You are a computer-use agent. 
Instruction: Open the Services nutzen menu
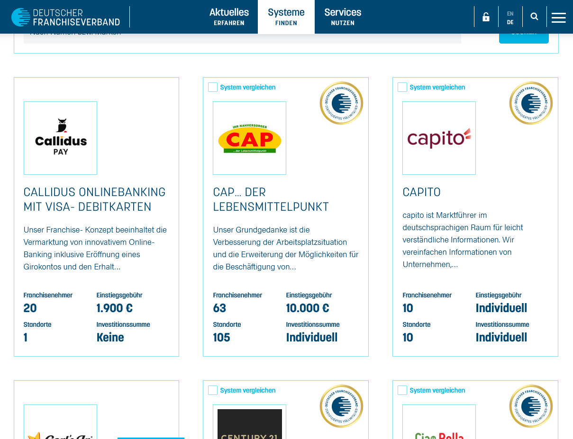pyautogui.click(x=343, y=17)
